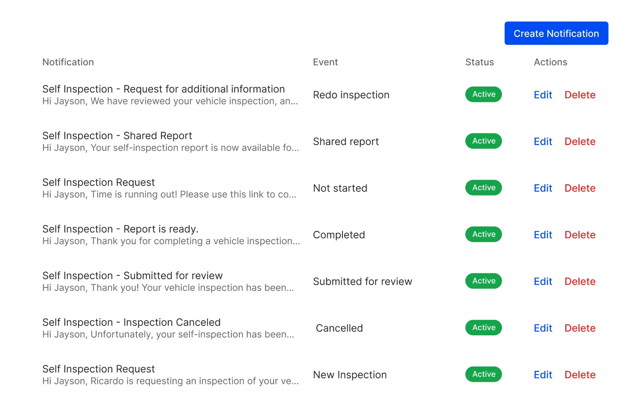Click the Status column header
This screenshot has width=630, height=416.
[480, 62]
